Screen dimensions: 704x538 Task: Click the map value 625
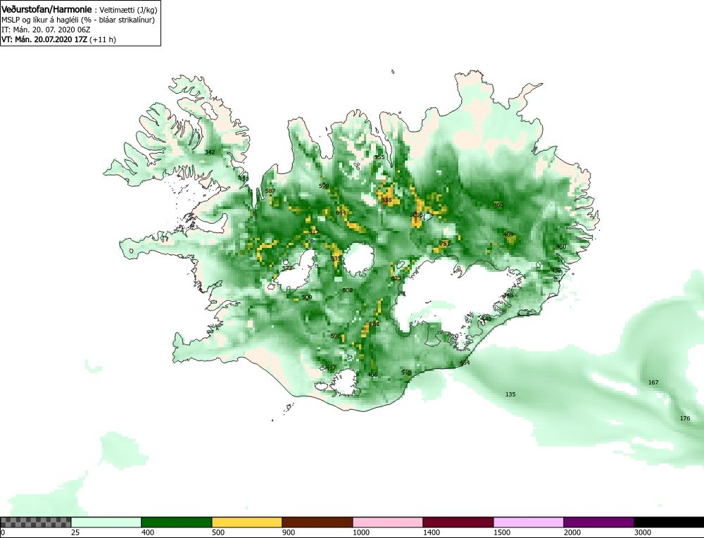[396, 278]
